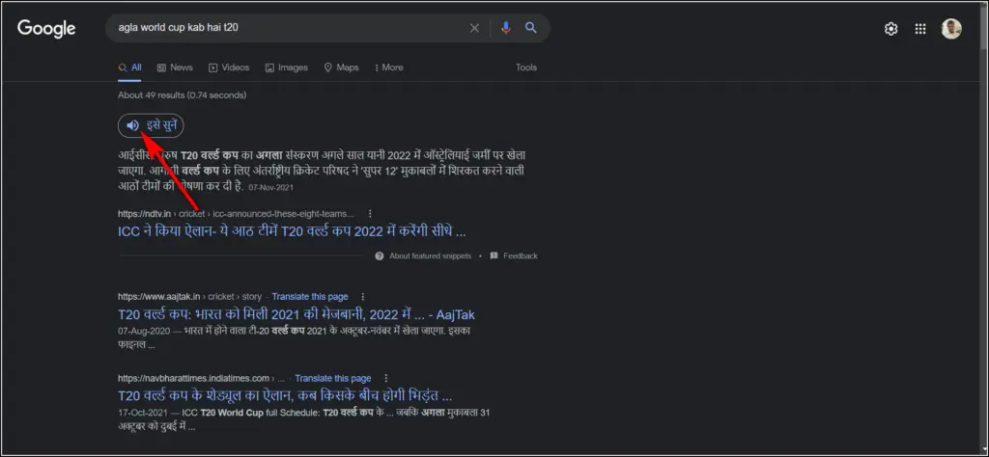Send Feedback on featured snippet
Image resolution: width=989 pixels, height=457 pixels.
point(514,256)
